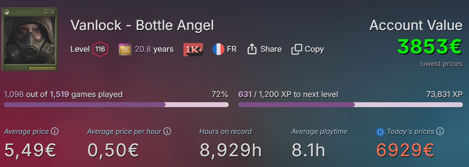The height and width of the screenshot is (167, 469).
Task: Click the games played progress bar
Action: coord(116,105)
